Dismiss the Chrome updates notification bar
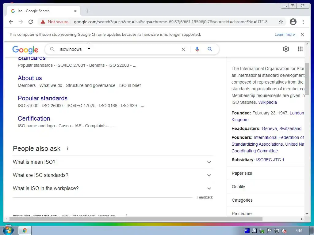The width and height of the screenshot is (314, 235). click(x=302, y=34)
